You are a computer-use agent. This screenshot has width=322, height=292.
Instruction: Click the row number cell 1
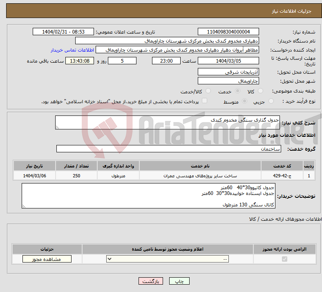click(309, 176)
